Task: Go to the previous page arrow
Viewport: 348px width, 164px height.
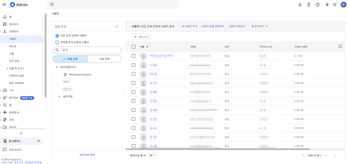Action: (x=326, y=155)
